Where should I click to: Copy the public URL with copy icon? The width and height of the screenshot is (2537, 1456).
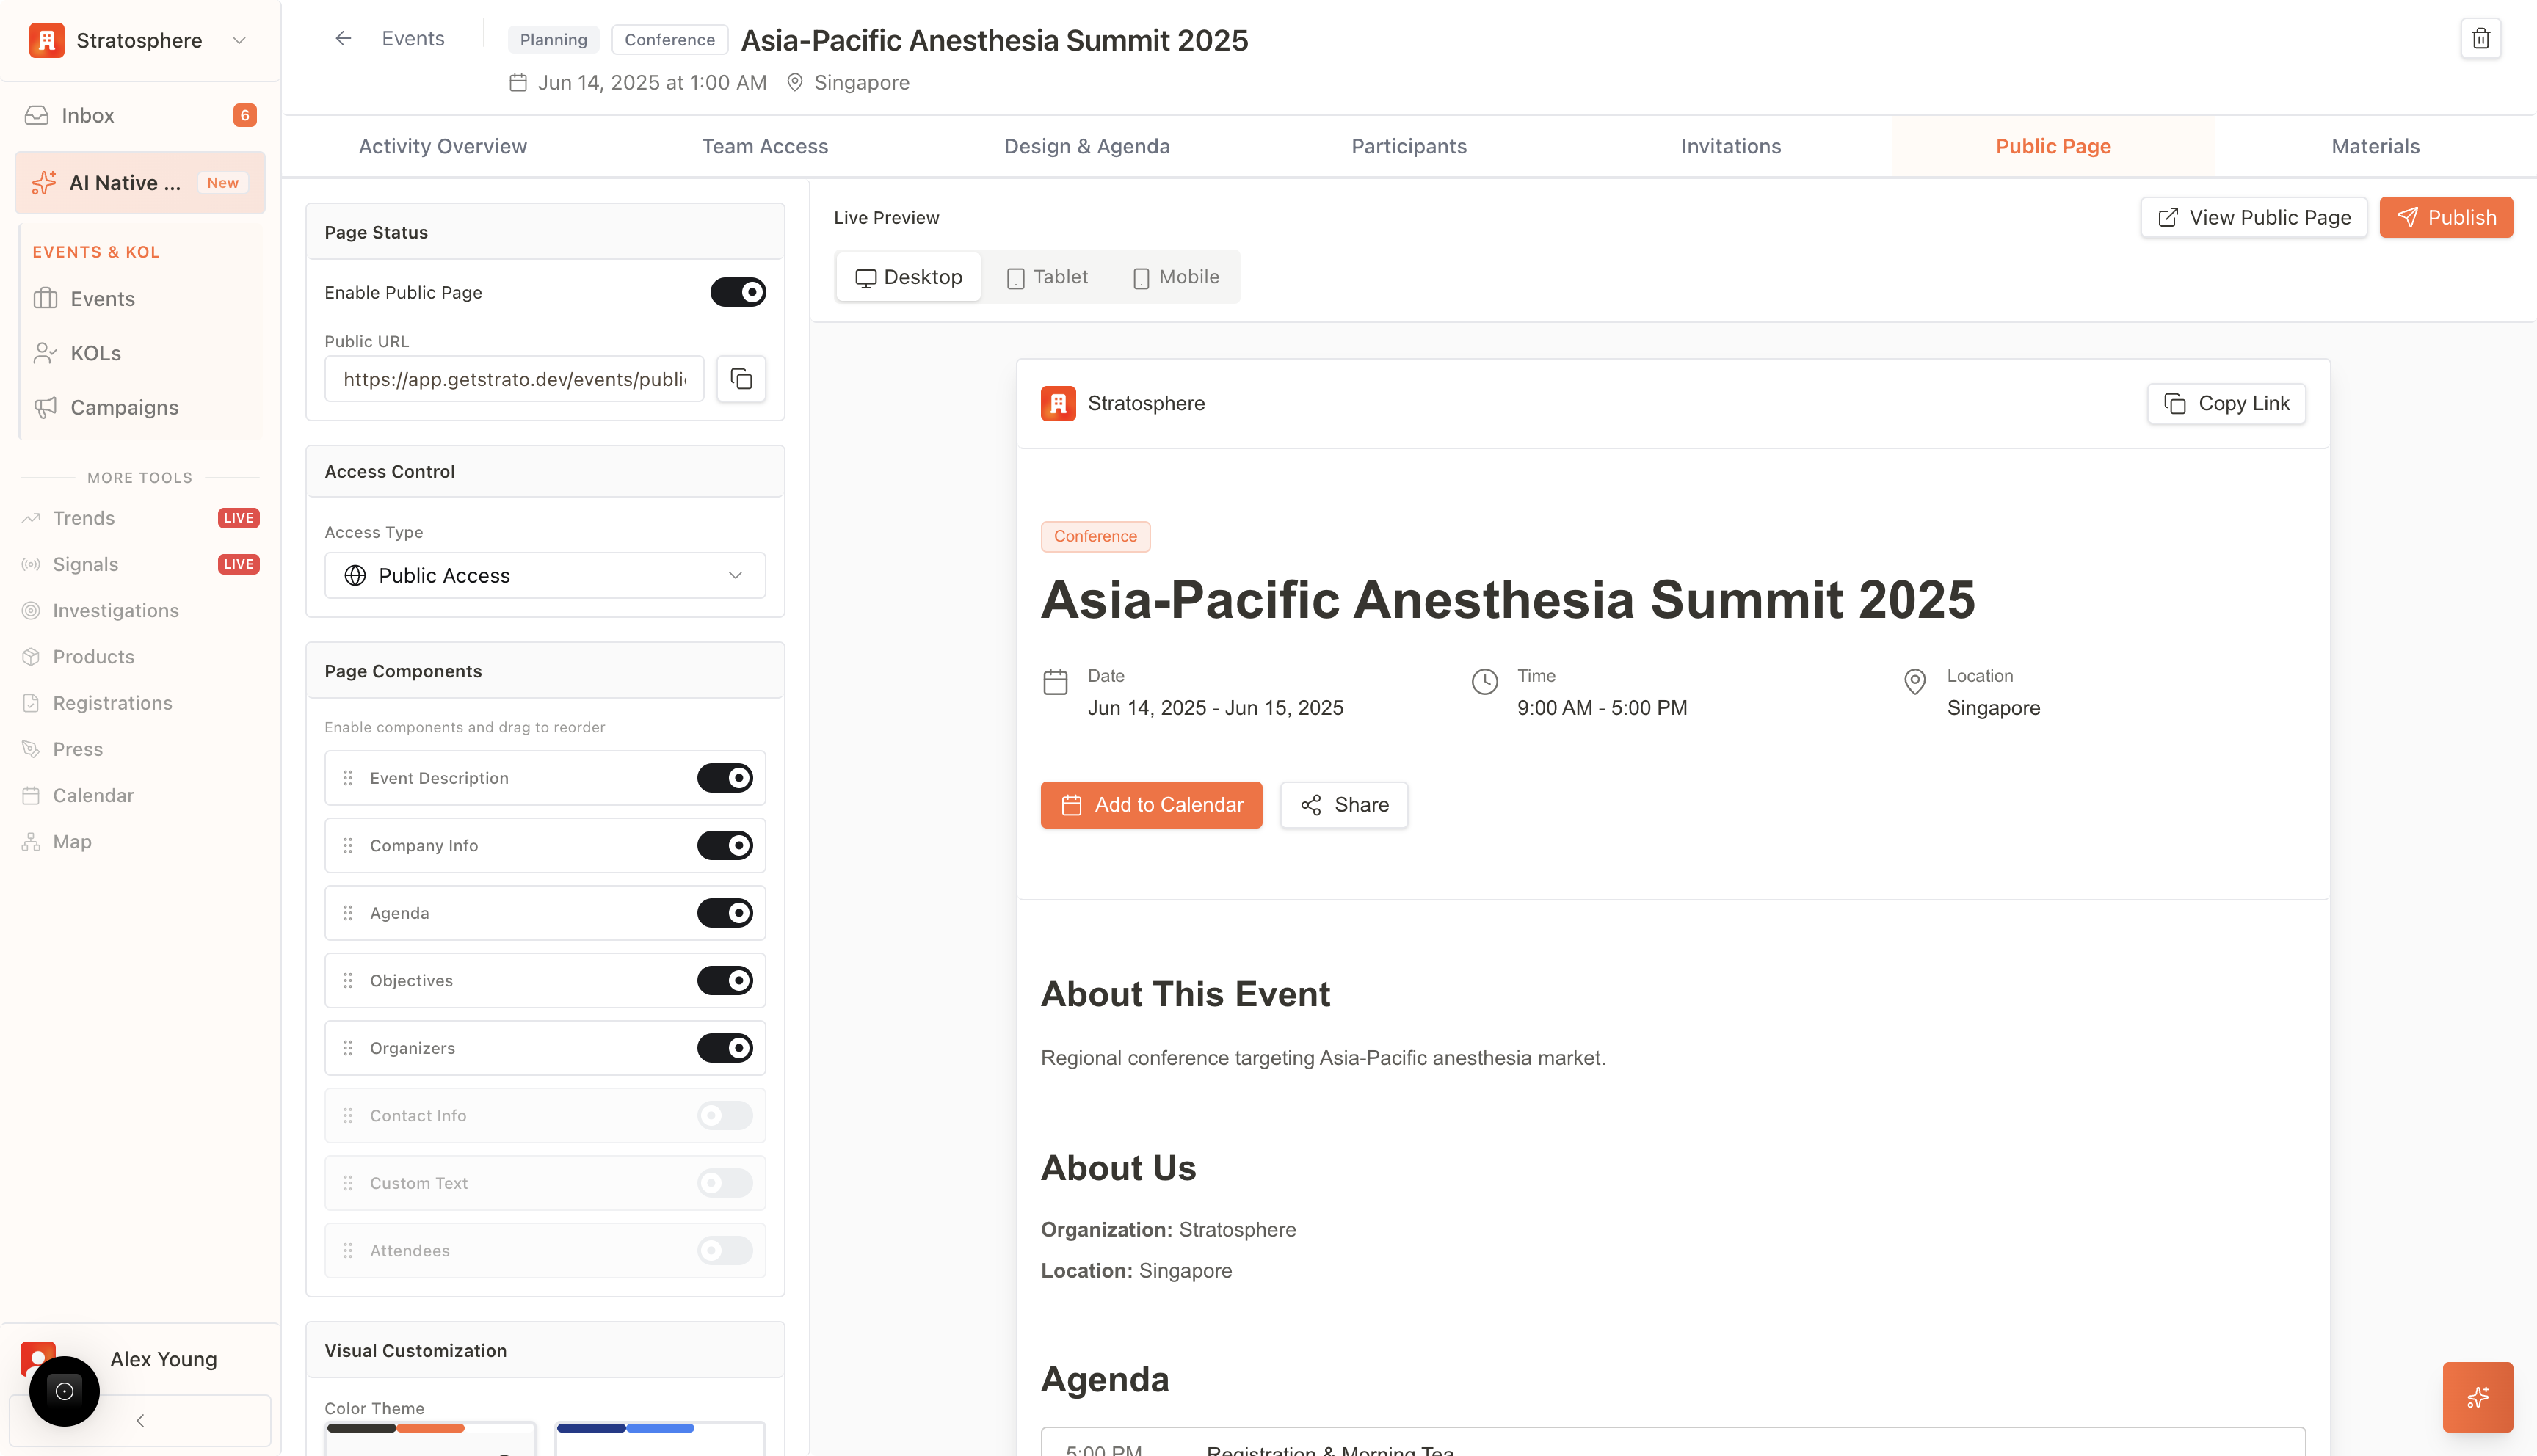click(740, 379)
